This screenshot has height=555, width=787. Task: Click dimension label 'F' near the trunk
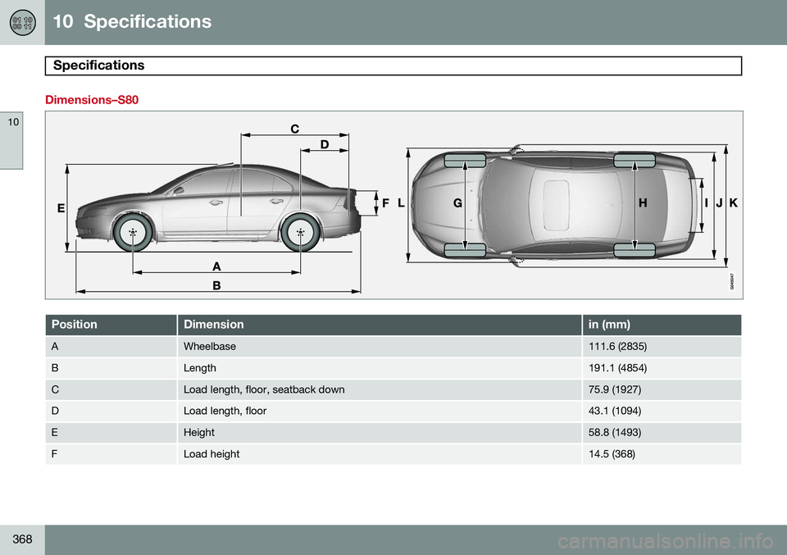coord(385,202)
